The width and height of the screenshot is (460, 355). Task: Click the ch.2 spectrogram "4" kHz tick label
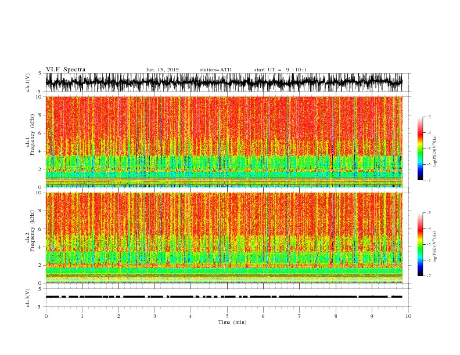[x=40, y=247]
